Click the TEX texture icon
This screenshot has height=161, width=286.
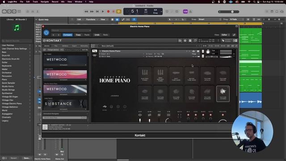[x=159, y=115]
